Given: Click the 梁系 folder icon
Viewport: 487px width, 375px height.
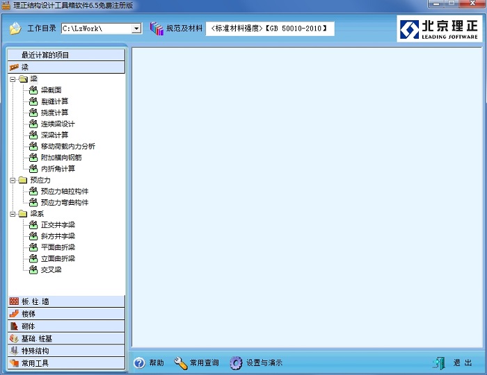Looking at the screenshot, I should point(23,213).
